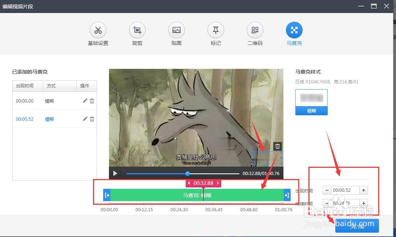Image resolution: width=396 pixels, height=237 pixels.
Task: Close the 编辑视频片段 window
Action: pyautogui.click(x=387, y=6)
